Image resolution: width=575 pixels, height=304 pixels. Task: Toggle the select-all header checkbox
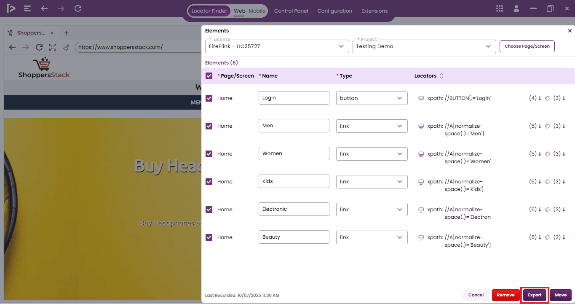pos(209,76)
